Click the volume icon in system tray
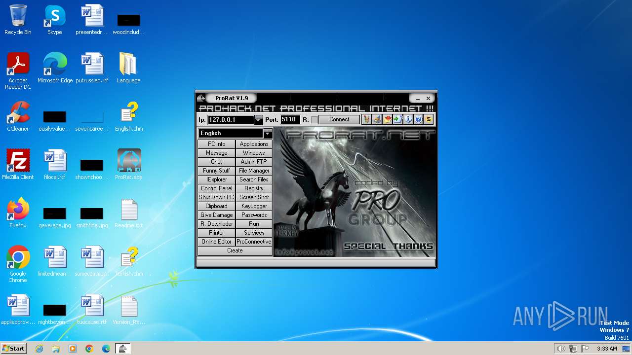This screenshot has height=355, width=632. point(561,349)
